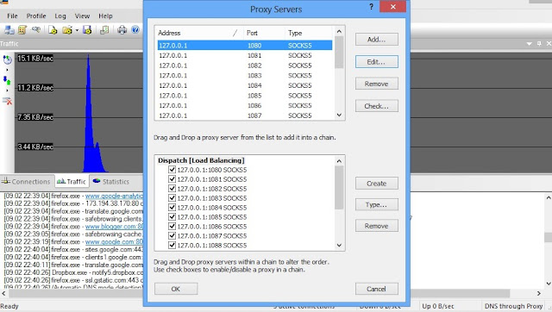Click Open Profile folder icon
Image resolution: width=552 pixels, height=312 pixels.
click(67, 30)
